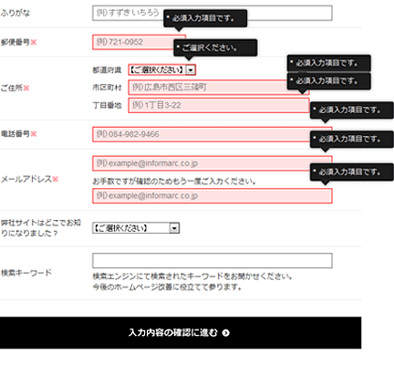This screenshot has width=394, height=365.
Task: Dismiss the required tooltip above email confirmation field
Action: pyautogui.click(x=352, y=172)
